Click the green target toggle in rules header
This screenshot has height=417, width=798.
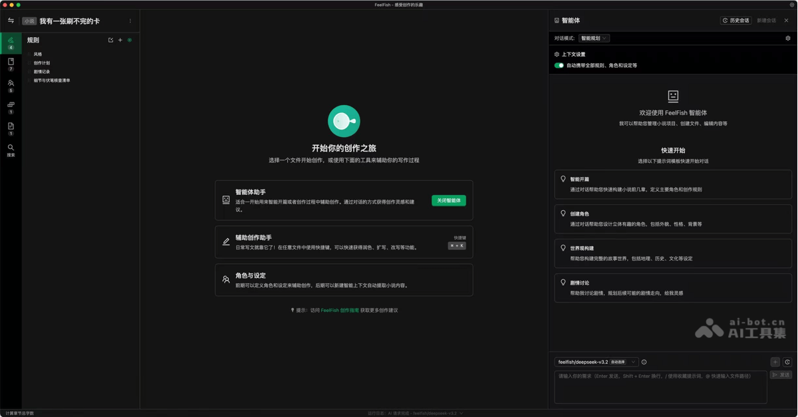tap(130, 40)
